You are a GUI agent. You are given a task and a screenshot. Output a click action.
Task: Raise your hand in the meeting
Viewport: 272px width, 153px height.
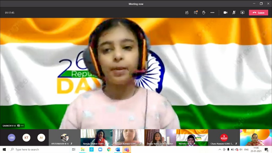click(x=204, y=12)
